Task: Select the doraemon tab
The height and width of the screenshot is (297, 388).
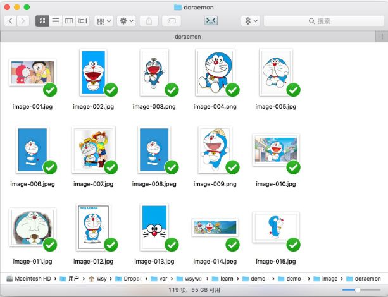Action: [x=188, y=37]
